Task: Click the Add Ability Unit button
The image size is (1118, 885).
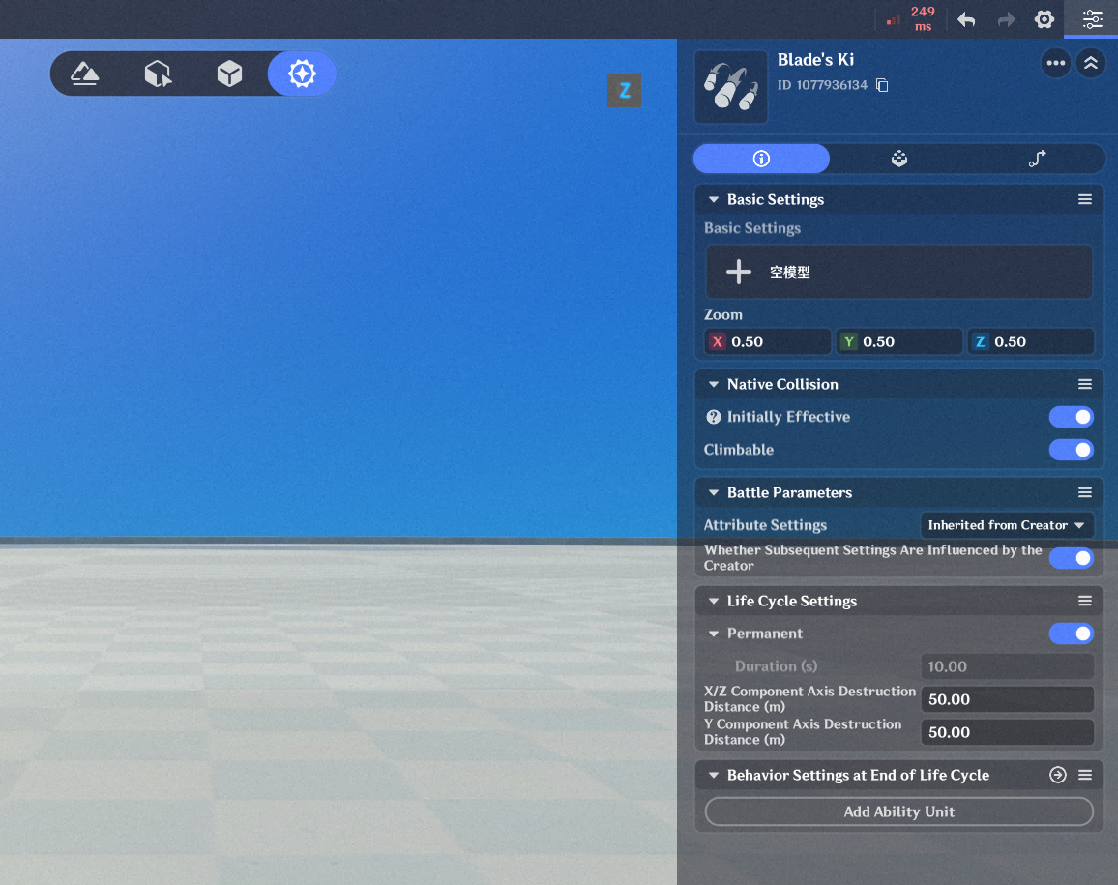Action: tap(899, 811)
